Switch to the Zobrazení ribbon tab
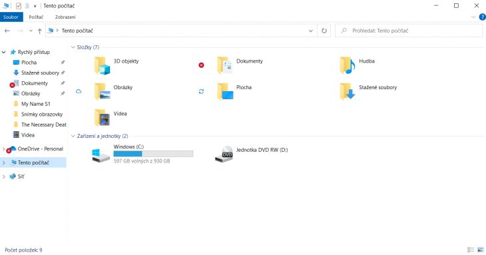Image resolution: width=486 pixels, height=255 pixels. pyautogui.click(x=65, y=17)
